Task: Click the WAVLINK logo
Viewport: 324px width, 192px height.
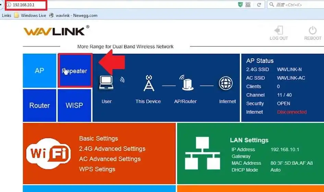Action: [x=56, y=31]
